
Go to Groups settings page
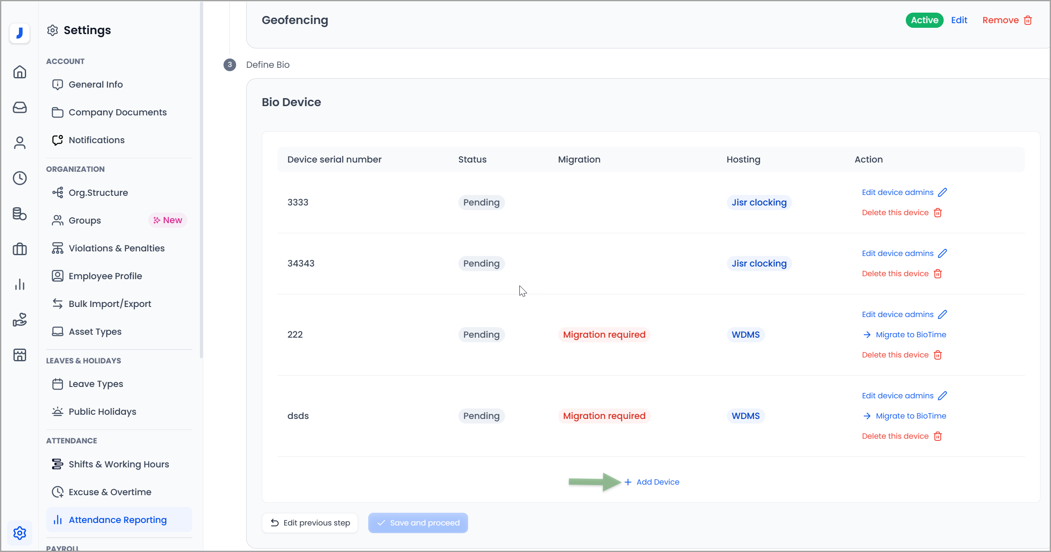pyautogui.click(x=85, y=220)
